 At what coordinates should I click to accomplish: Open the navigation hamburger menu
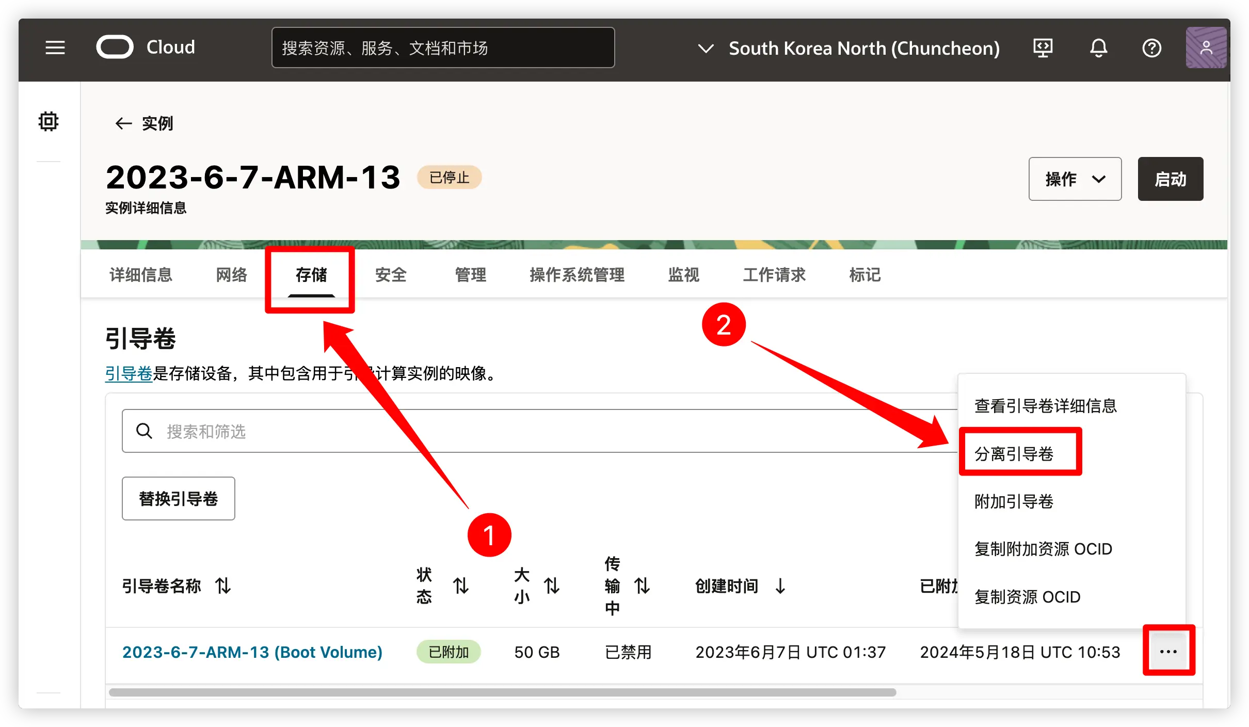pos(55,48)
